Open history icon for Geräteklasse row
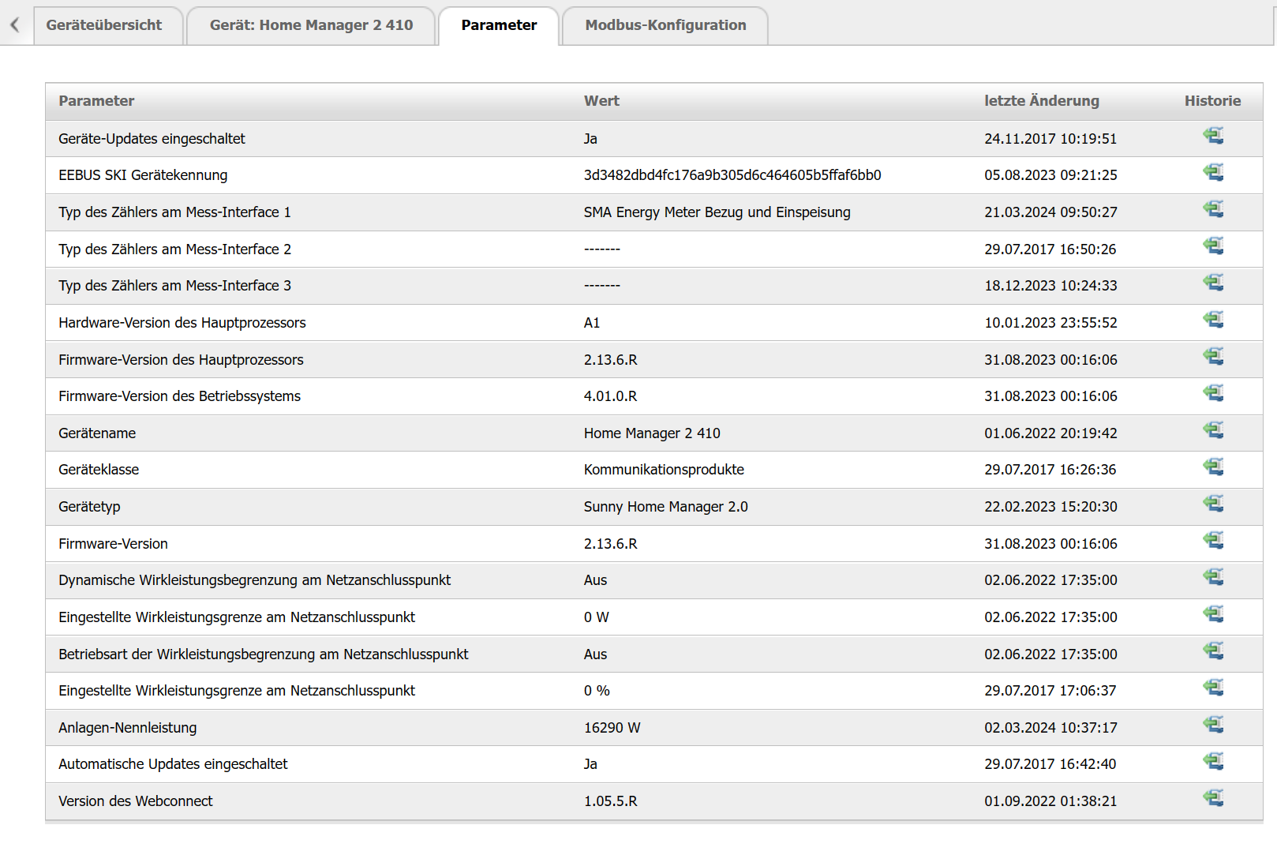 click(1213, 467)
